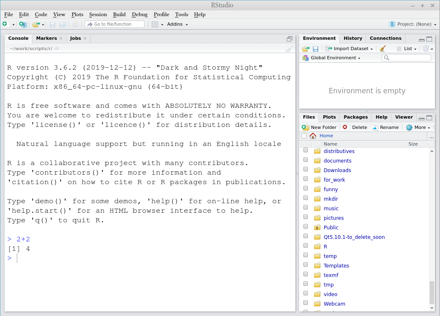Click the Environment search input field
Viewport: 440px width, 316px height.
pos(406,58)
